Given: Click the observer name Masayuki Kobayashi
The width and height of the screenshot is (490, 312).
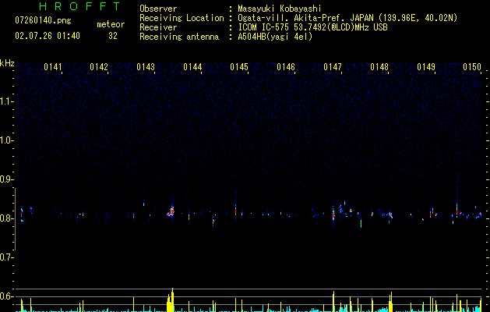Looking at the screenshot, I should click(280, 9).
